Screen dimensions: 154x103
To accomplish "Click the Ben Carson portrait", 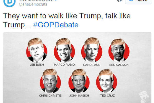I will [119, 50].
